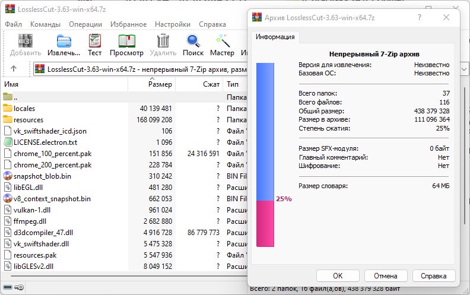Click the total size value 438 379 328

(432, 111)
